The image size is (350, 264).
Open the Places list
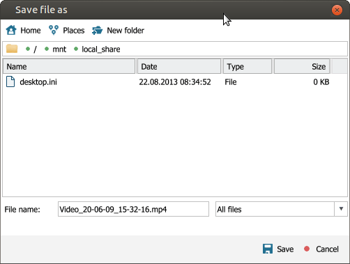(x=67, y=30)
